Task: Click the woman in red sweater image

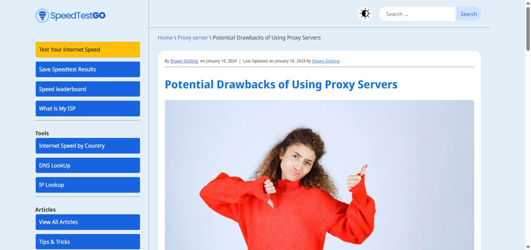Action: point(320,175)
